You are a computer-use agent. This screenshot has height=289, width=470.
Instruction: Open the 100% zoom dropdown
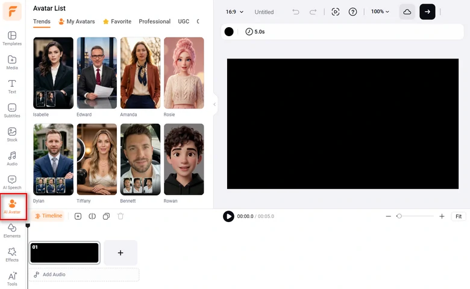[x=380, y=11]
